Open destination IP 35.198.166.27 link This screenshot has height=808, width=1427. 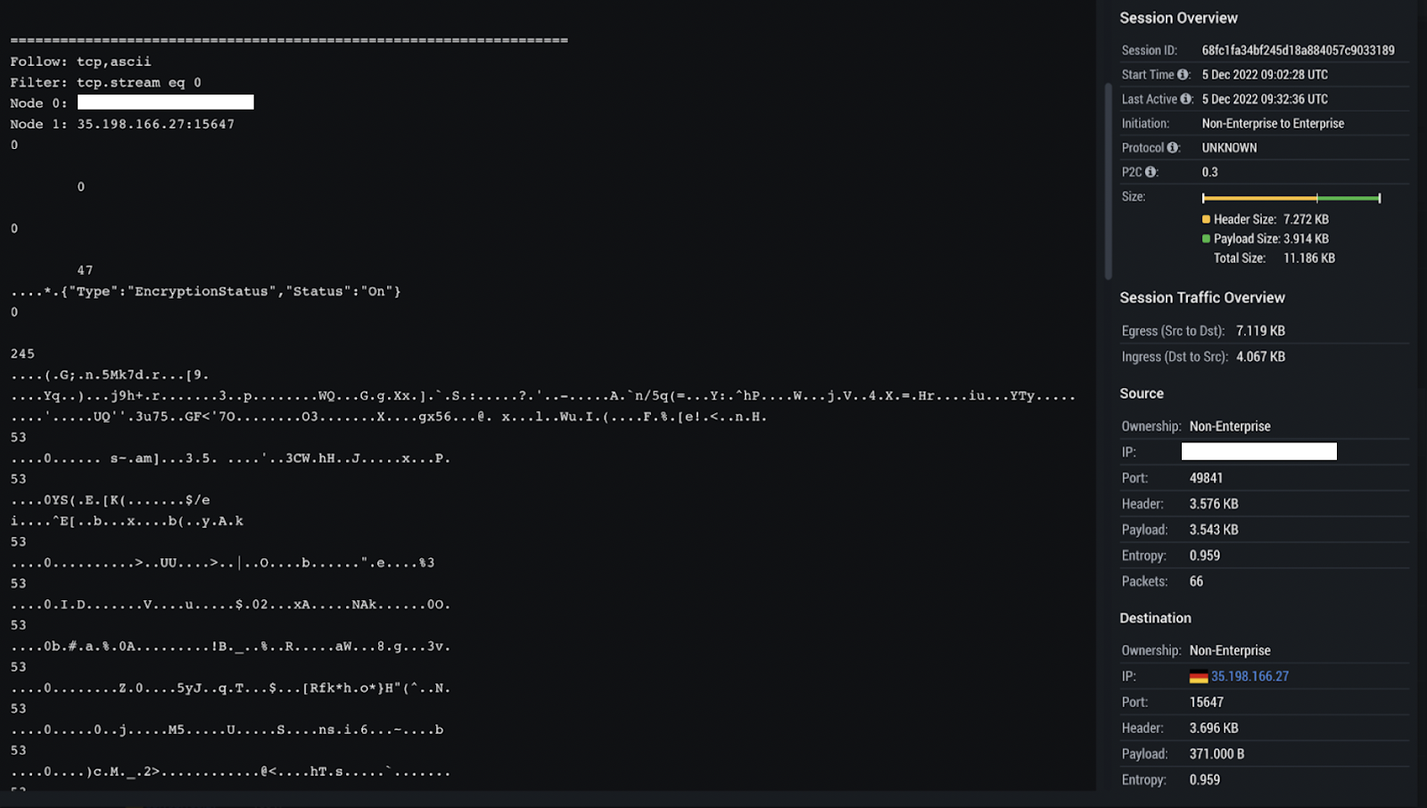[1250, 677]
